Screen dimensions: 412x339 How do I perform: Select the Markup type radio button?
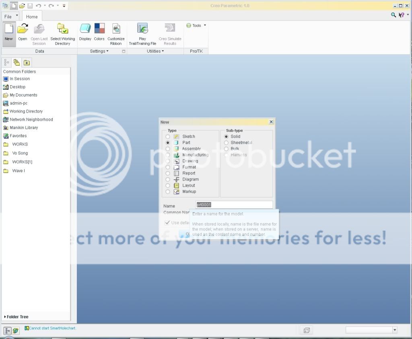pos(168,192)
